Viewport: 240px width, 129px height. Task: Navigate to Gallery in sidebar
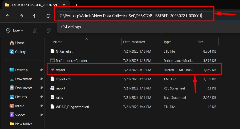point(20,52)
